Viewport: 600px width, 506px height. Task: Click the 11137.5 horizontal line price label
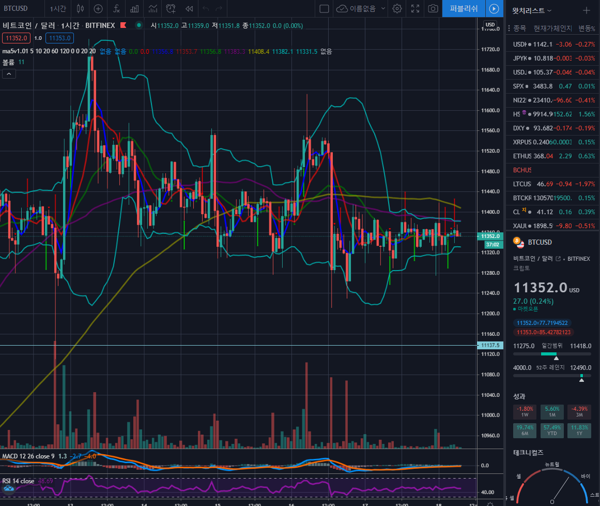(490, 345)
